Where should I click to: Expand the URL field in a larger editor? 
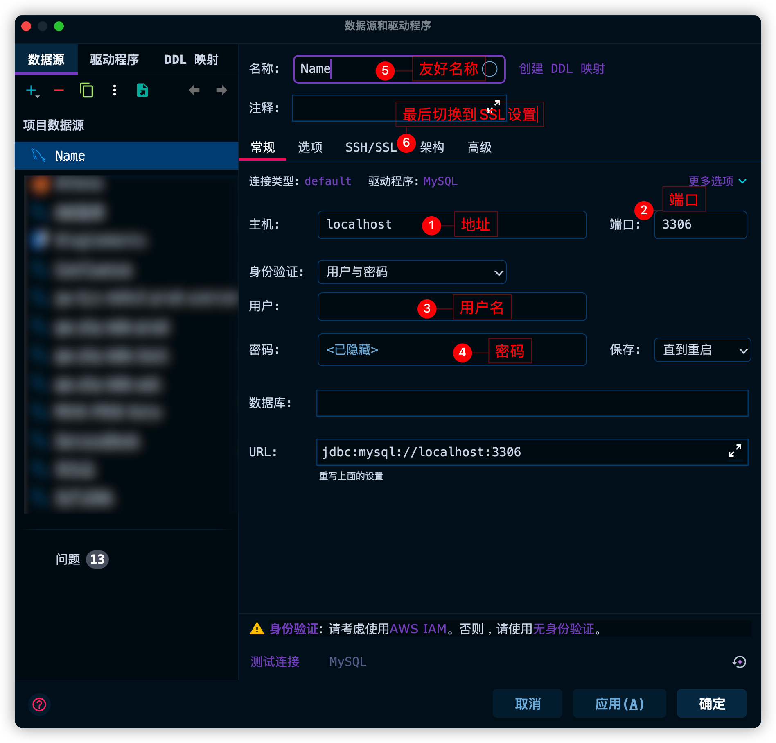pos(735,451)
